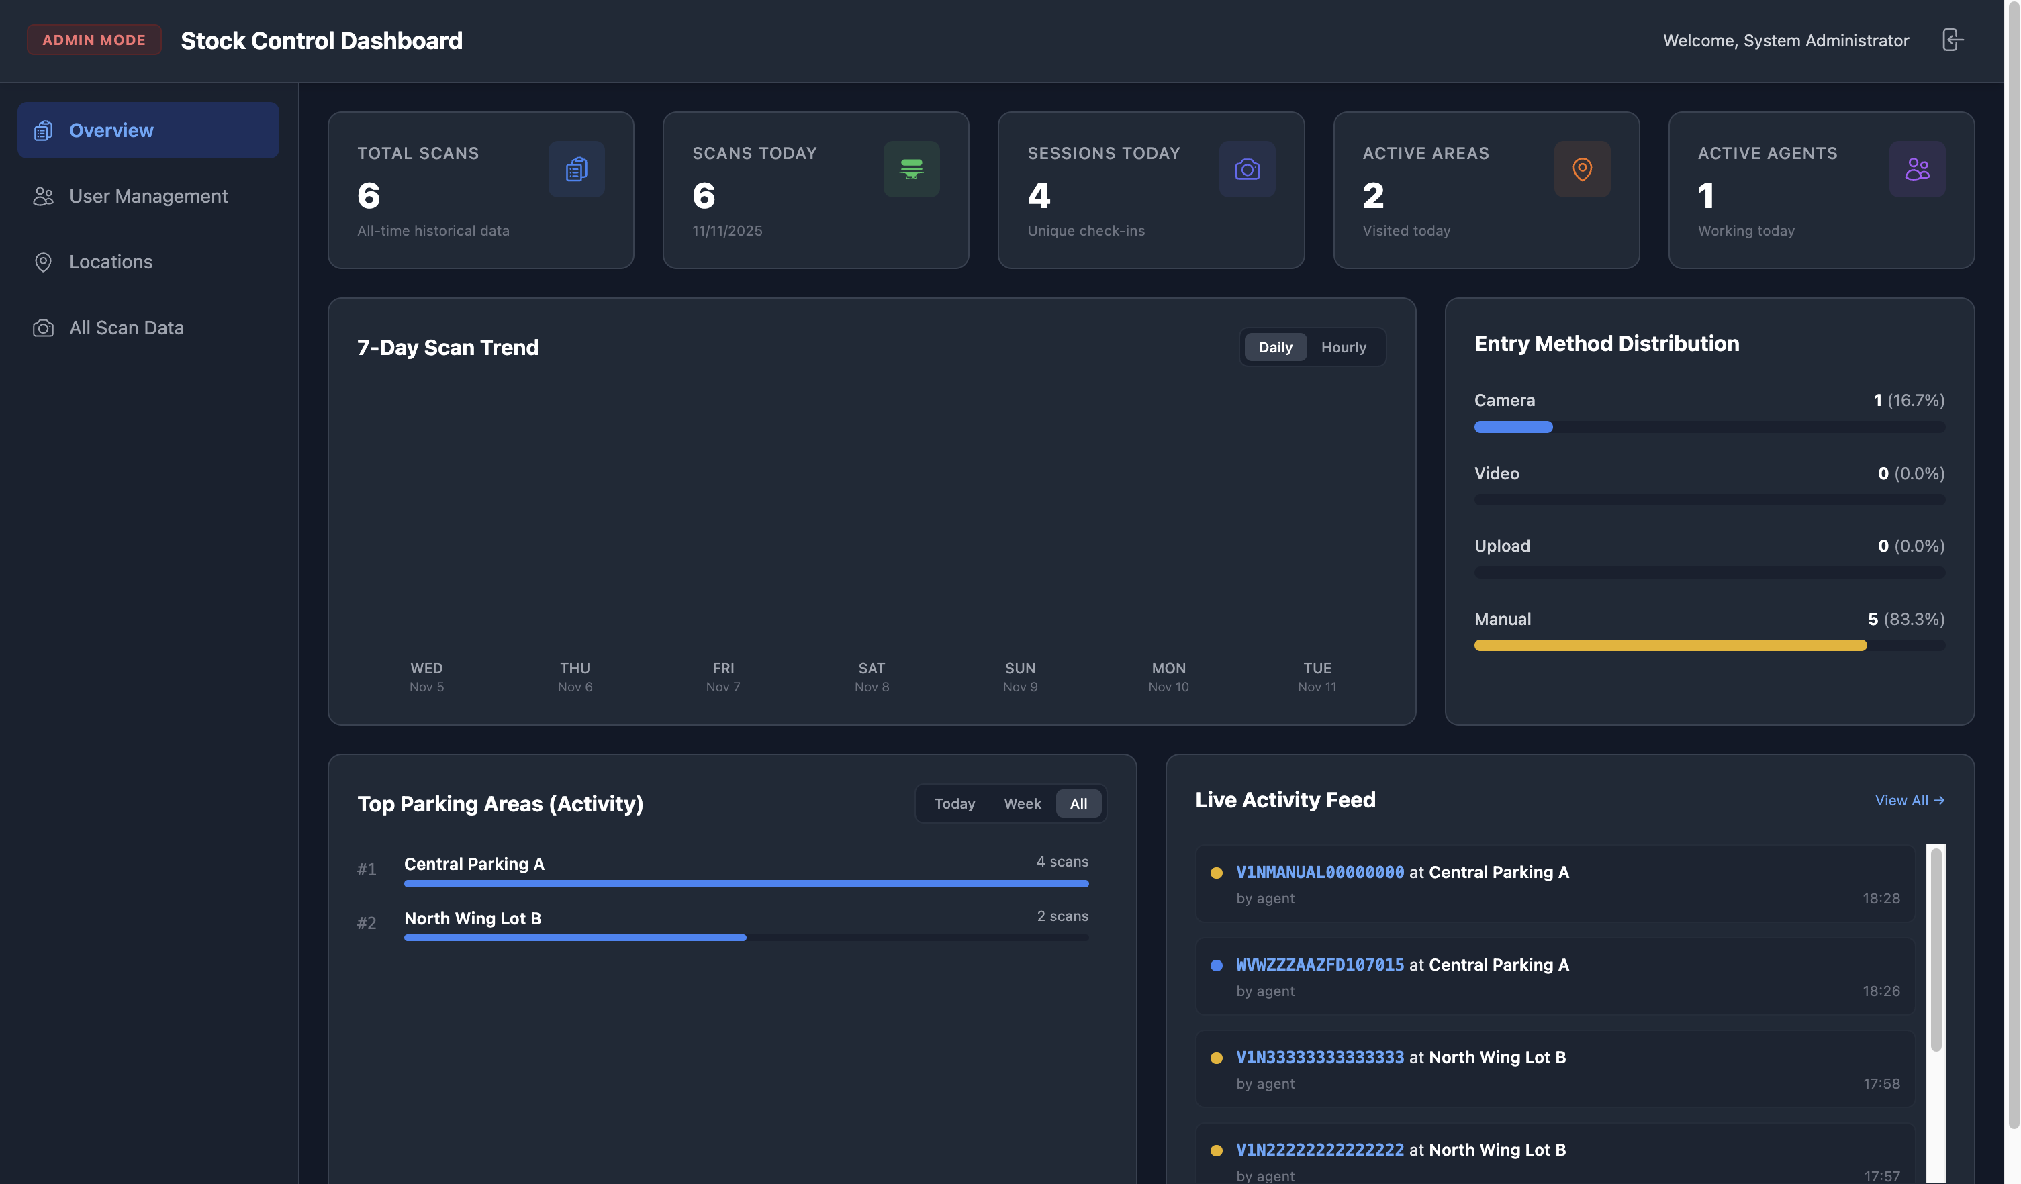Select the All filter for parking areas

tap(1078, 803)
